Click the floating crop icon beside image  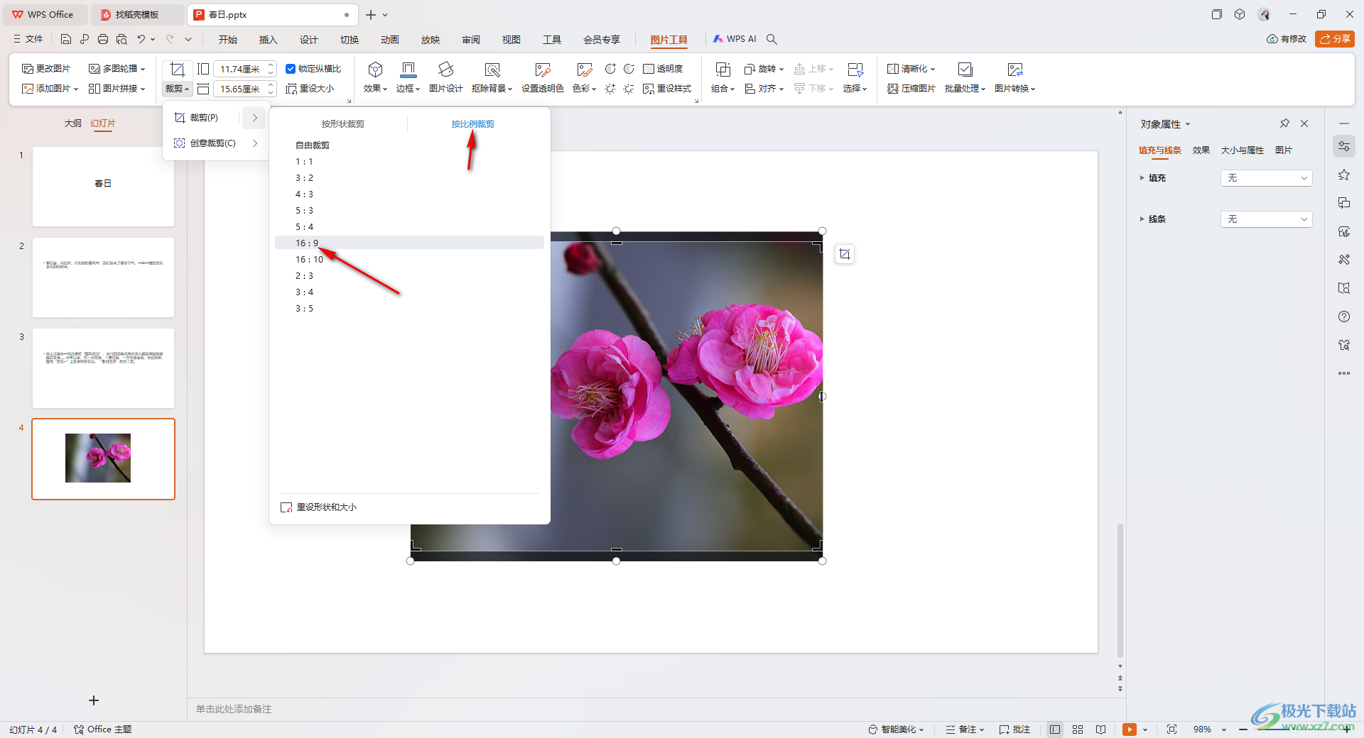coord(844,253)
